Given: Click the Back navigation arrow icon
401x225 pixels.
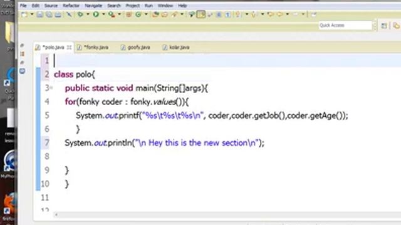Looking at the screenshot, I should 279,14.
